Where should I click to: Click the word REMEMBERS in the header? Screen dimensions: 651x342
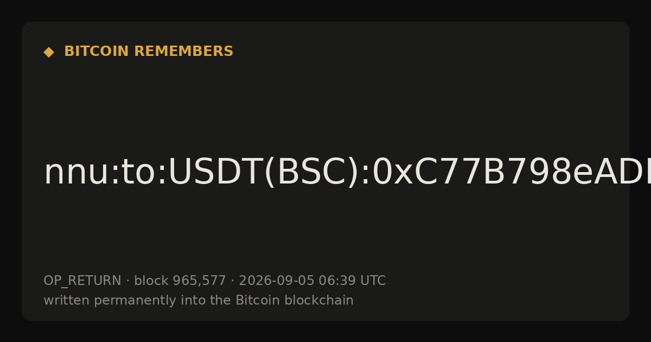pos(183,52)
